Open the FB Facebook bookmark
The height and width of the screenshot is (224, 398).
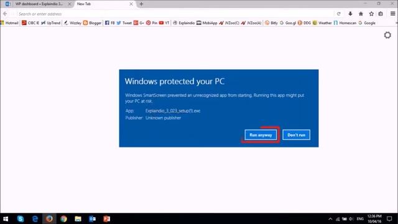click(109, 23)
